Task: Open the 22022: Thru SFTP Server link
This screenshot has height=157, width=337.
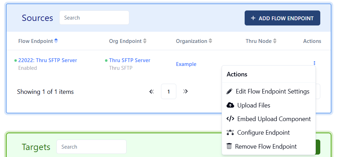Action: tap(47, 60)
